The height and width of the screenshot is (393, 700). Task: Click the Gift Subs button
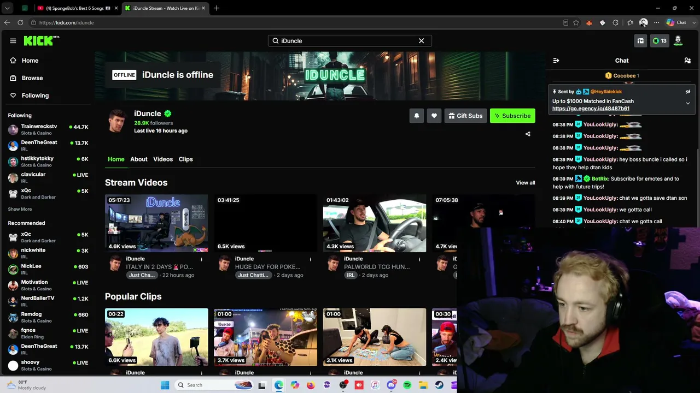pyautogui.click(x=465, y=116)
